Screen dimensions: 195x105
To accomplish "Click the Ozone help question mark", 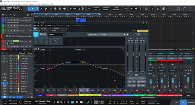I will [x=142, y=34].
